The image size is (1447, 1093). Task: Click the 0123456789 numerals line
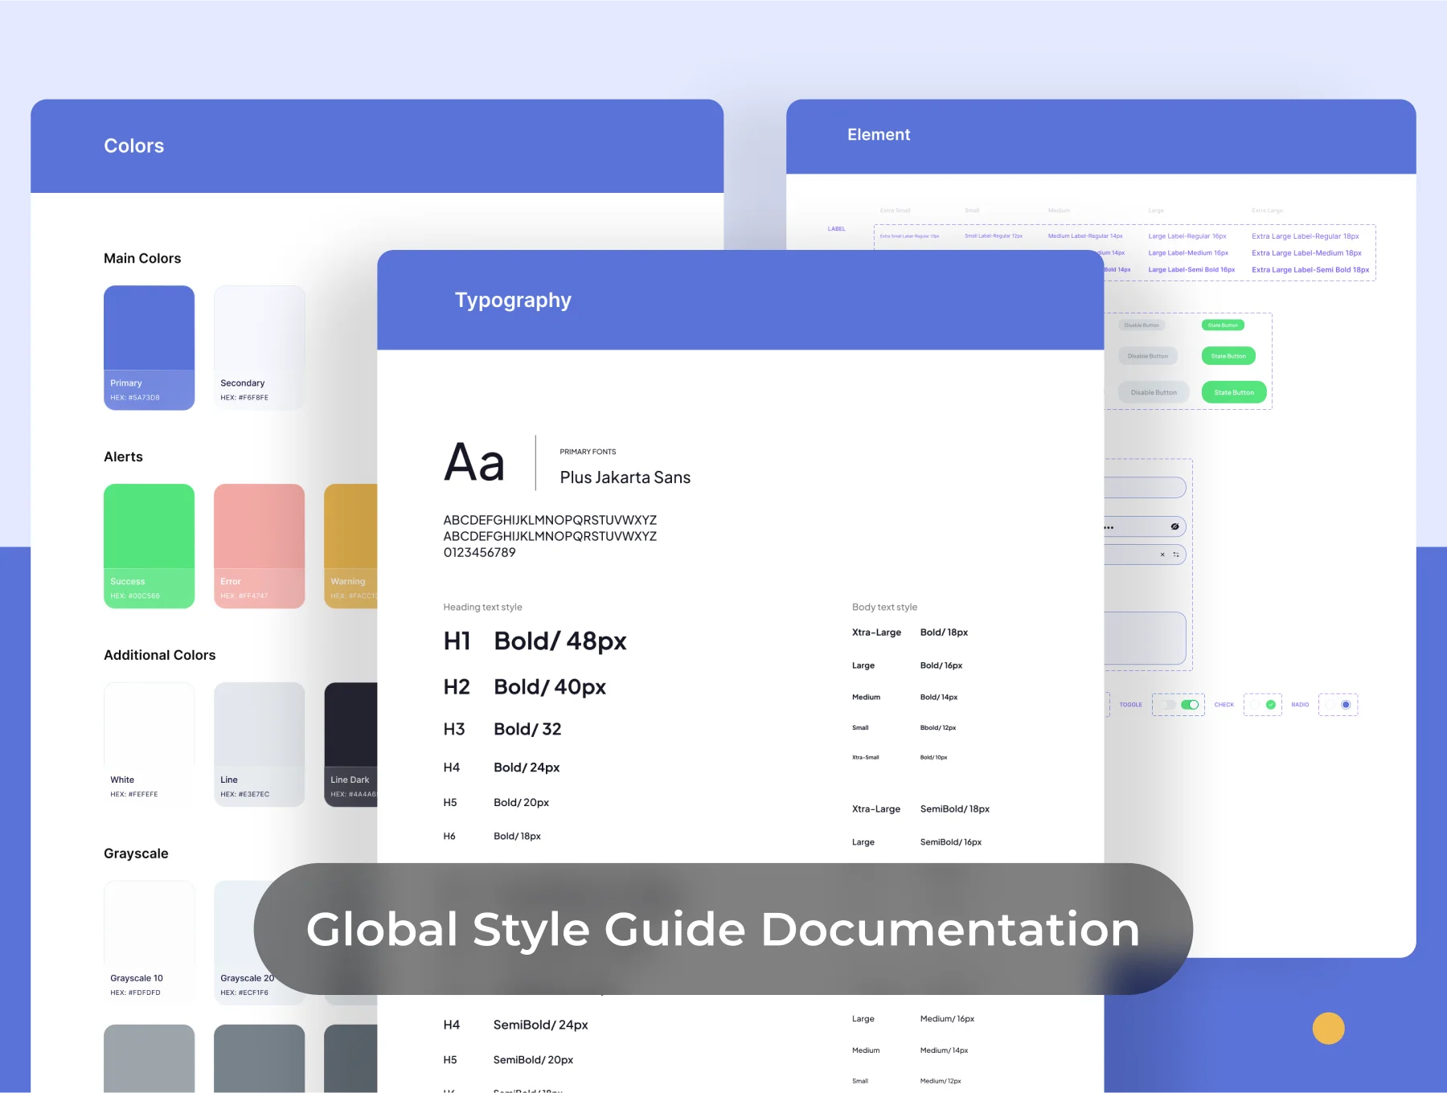click(x=479, y=552)
